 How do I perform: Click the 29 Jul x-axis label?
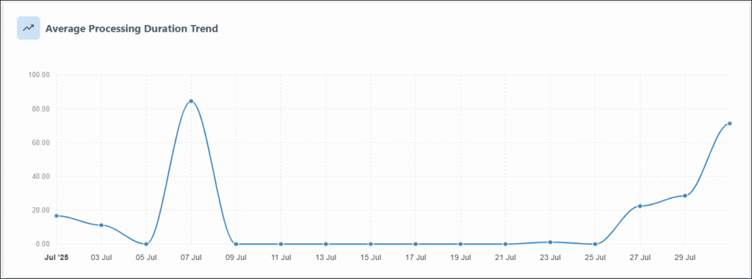685,258
